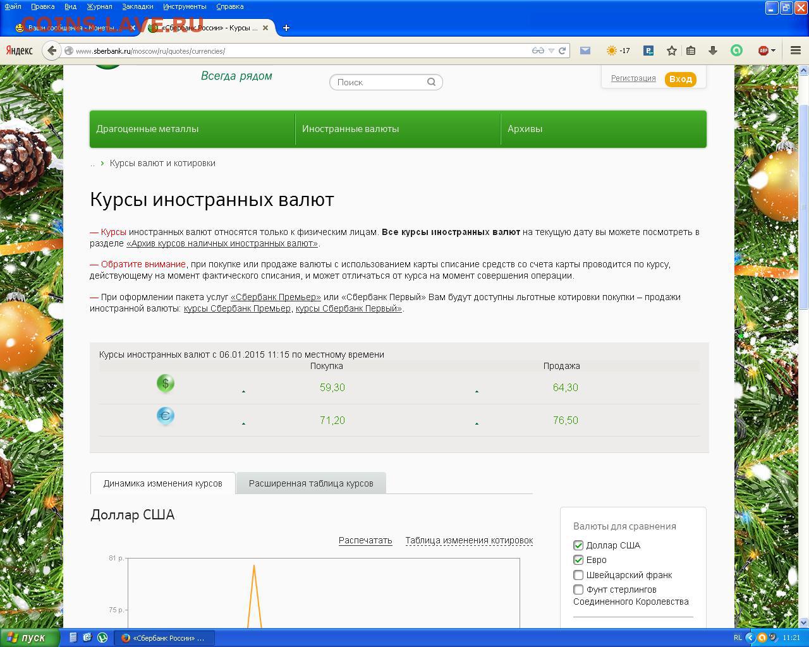Click the Яндекс logo in toolbar
This screenshot has width=809, height=647.
[20, 51]
